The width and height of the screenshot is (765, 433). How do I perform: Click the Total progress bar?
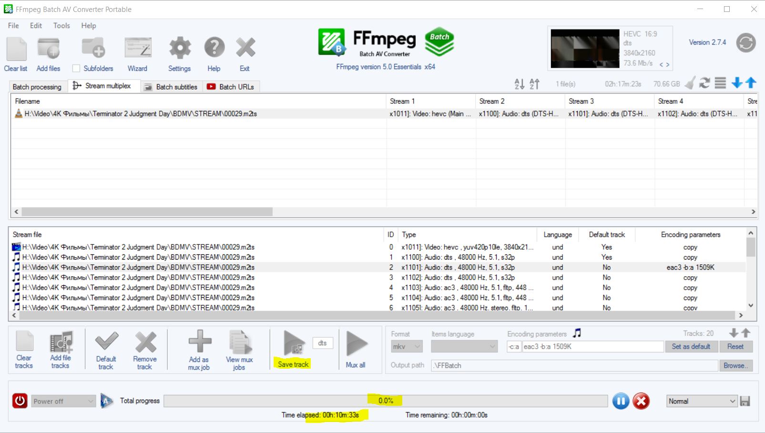(385, 401)
